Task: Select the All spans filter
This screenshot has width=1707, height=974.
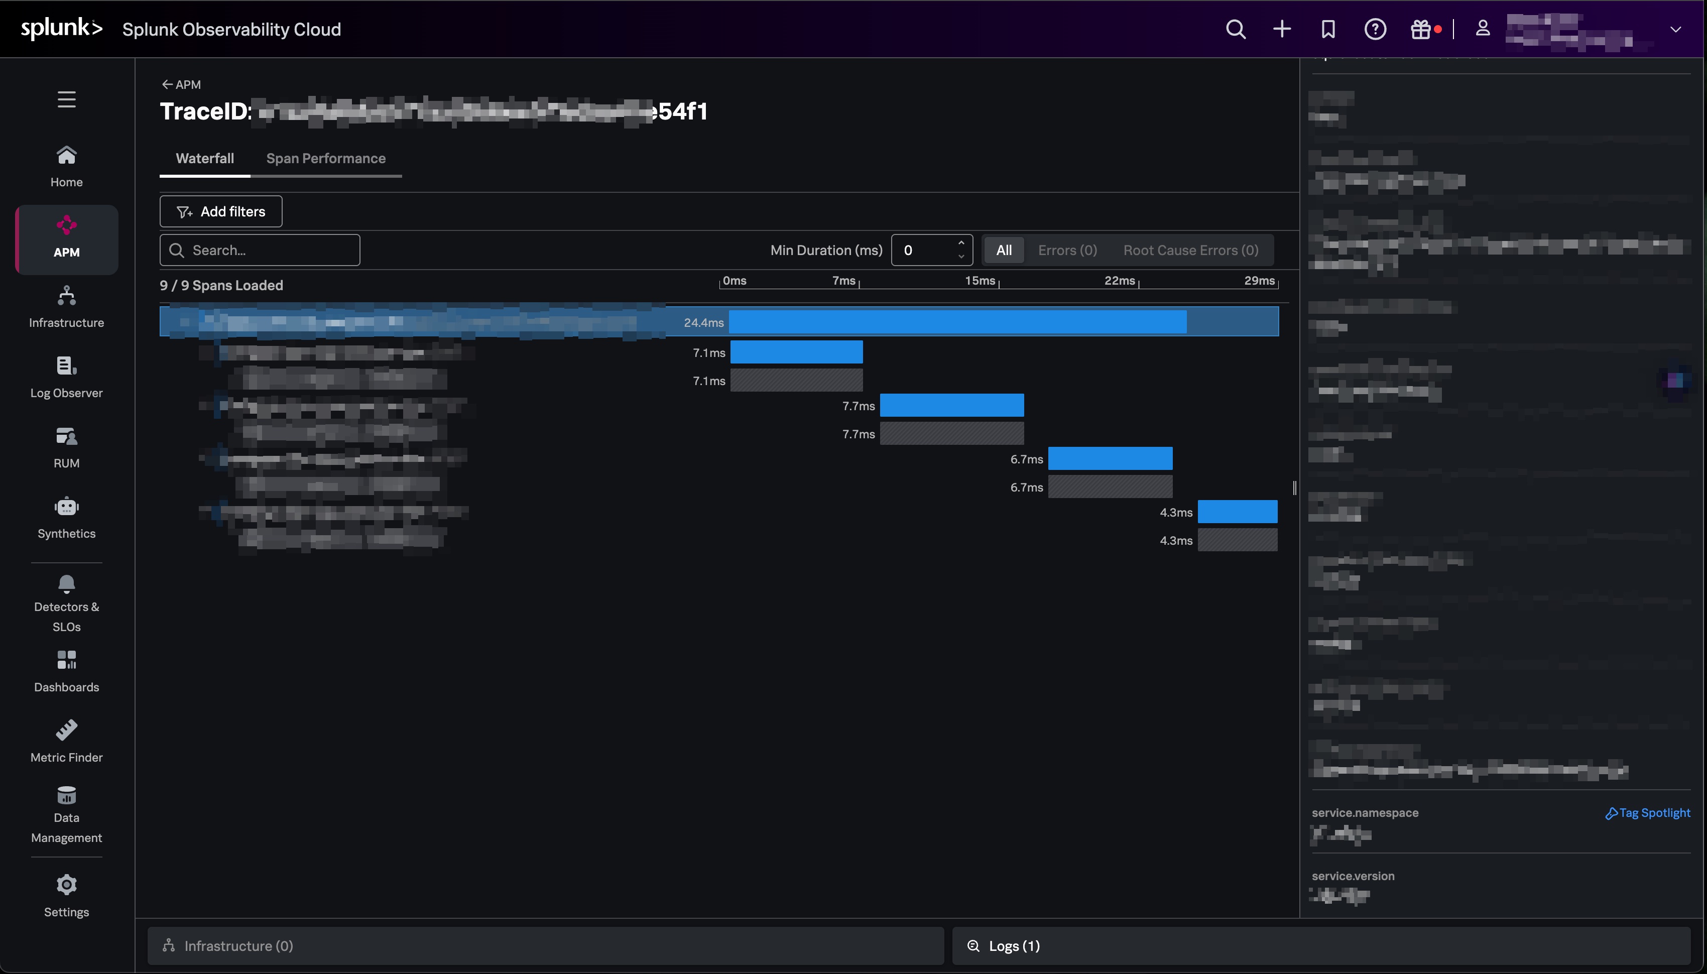Action: (1003, 250)
